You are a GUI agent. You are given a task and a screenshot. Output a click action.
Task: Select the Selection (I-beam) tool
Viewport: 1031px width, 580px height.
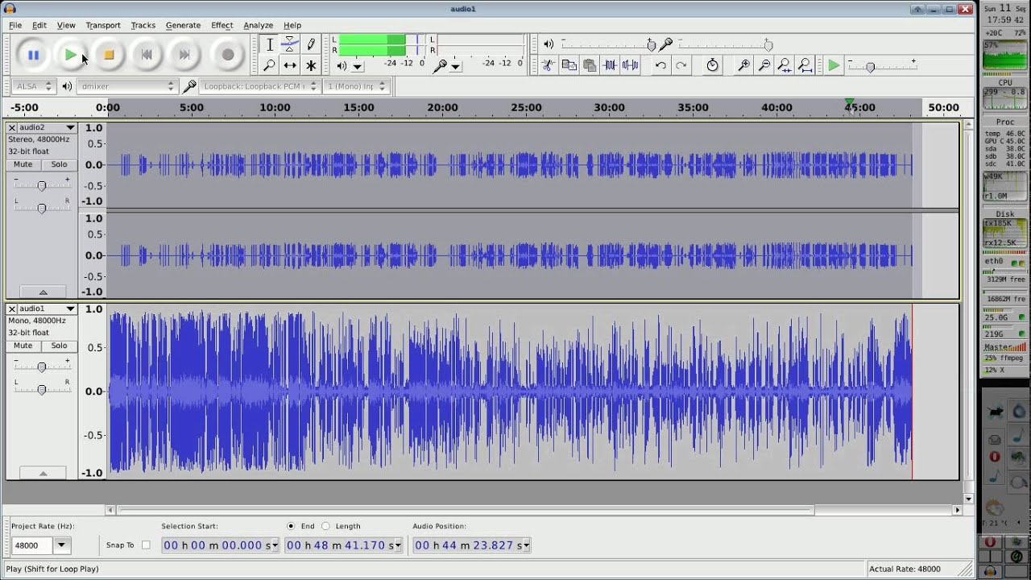tap(270, 45)
